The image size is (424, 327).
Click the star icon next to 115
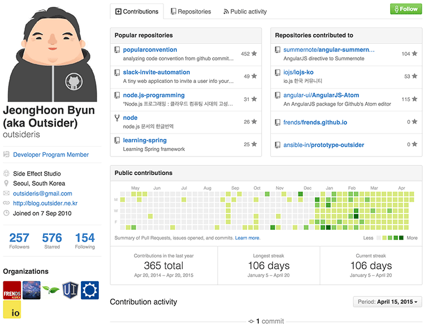(x=414, y=99)
